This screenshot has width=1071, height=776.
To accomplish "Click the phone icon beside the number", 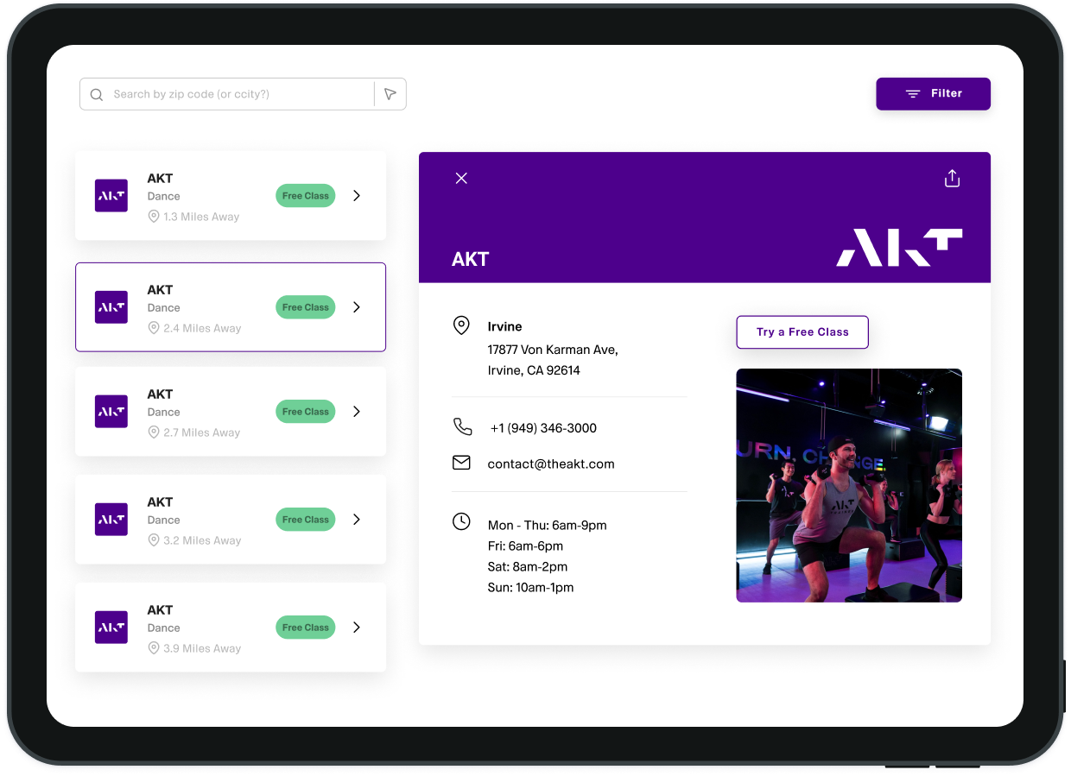I will click(462, 426).
